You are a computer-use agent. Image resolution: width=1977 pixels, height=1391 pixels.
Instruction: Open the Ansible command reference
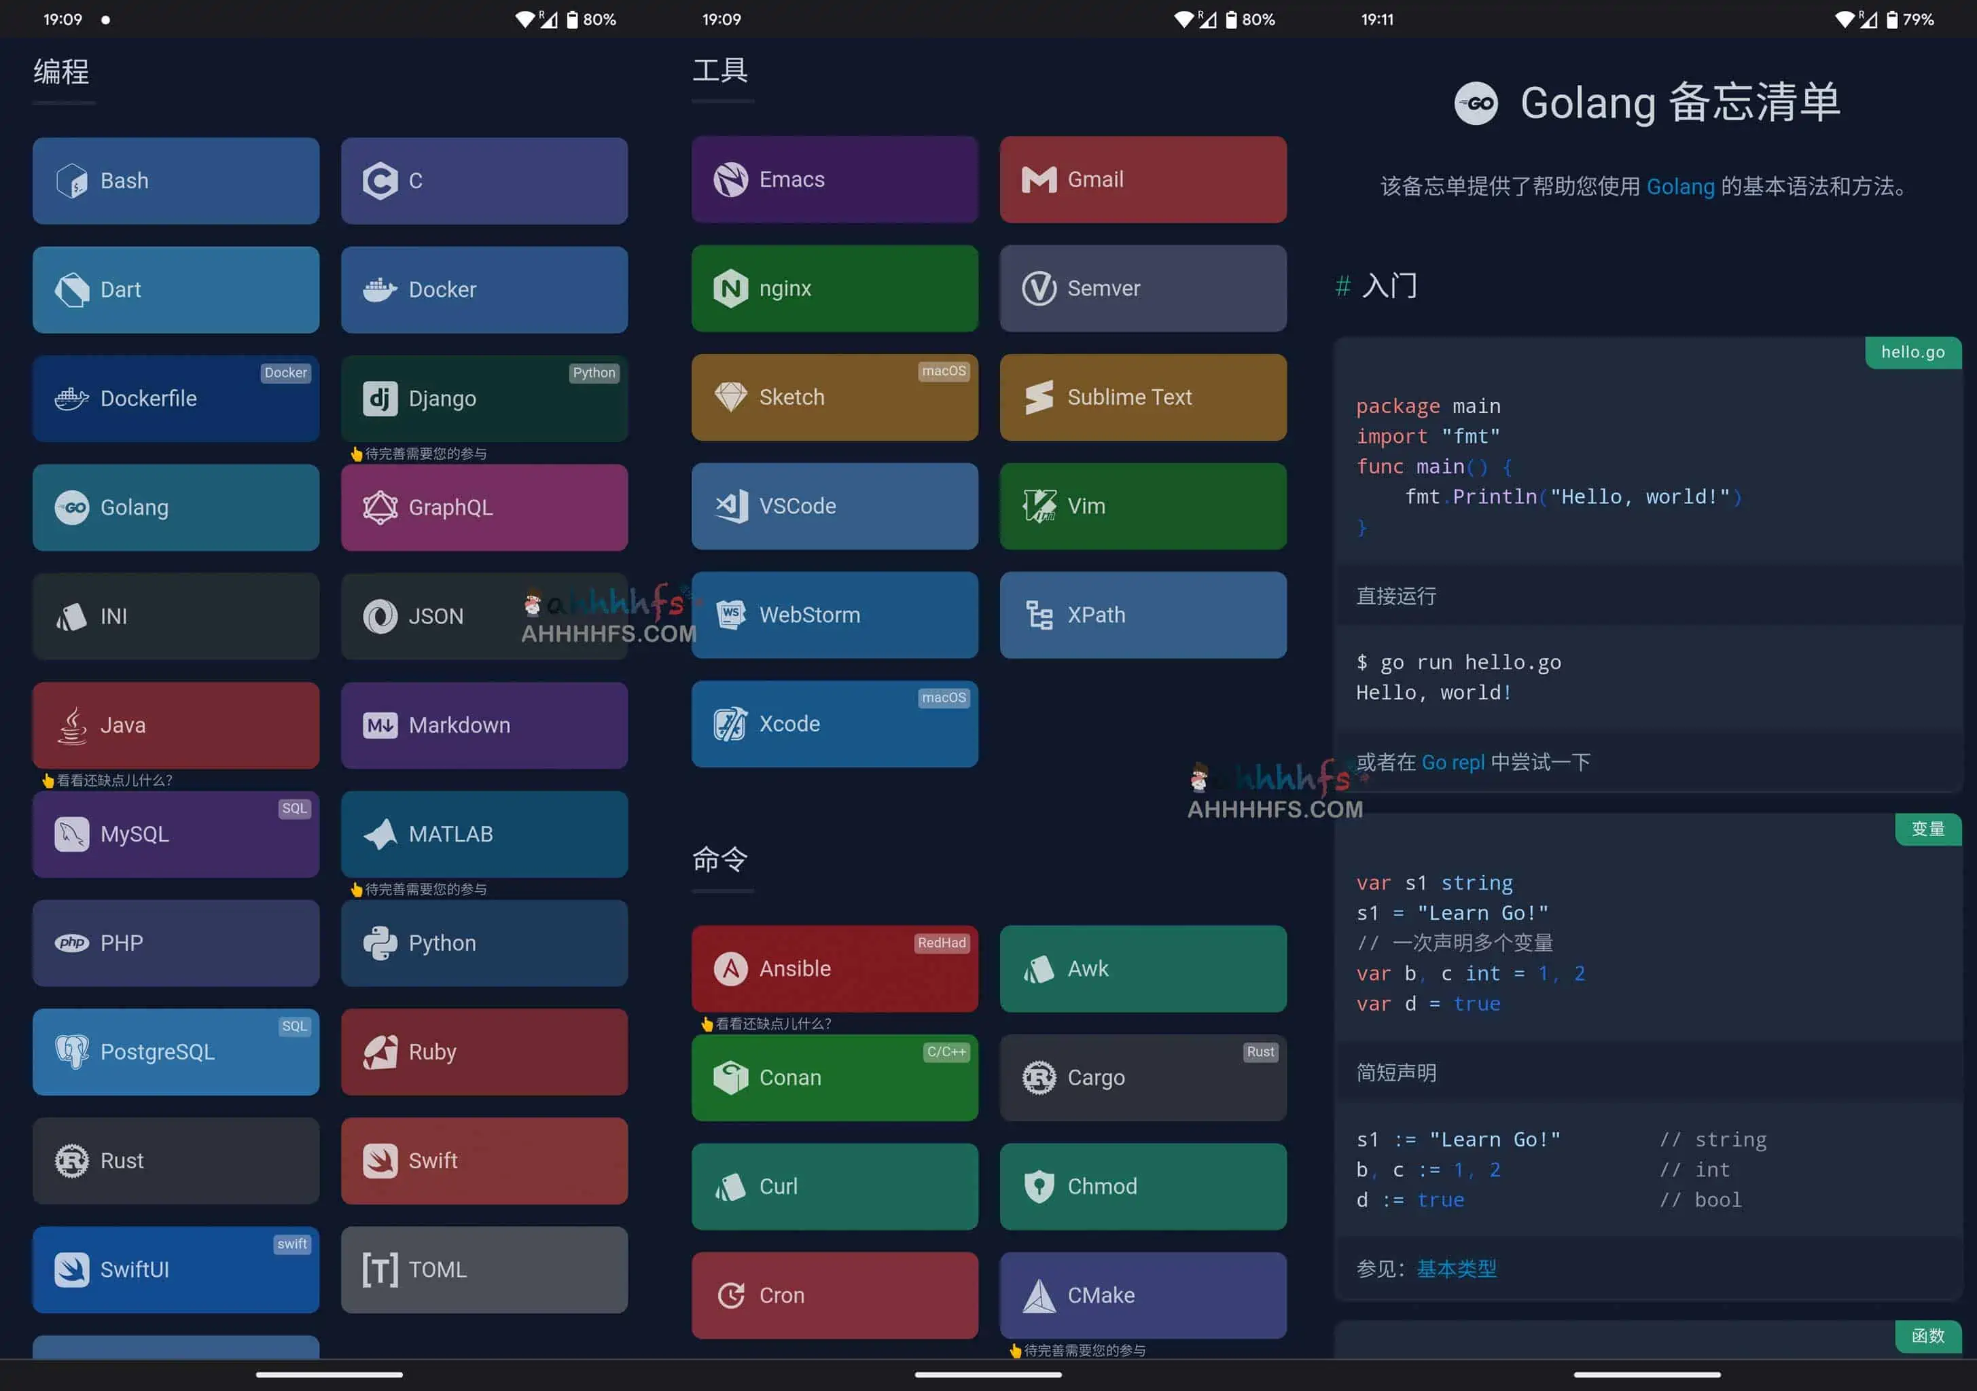tap(833, 968)
